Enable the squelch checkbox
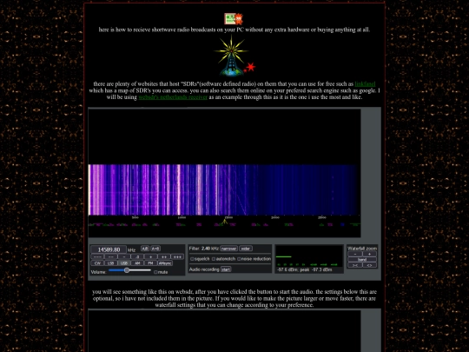The width and height of the screenshot is (469, 352). click(192, 259)
